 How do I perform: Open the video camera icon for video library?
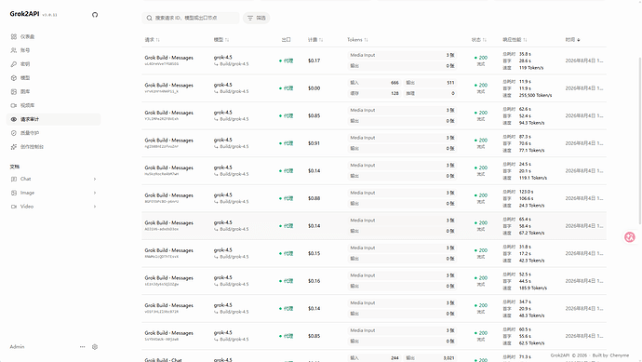(14, 106)
